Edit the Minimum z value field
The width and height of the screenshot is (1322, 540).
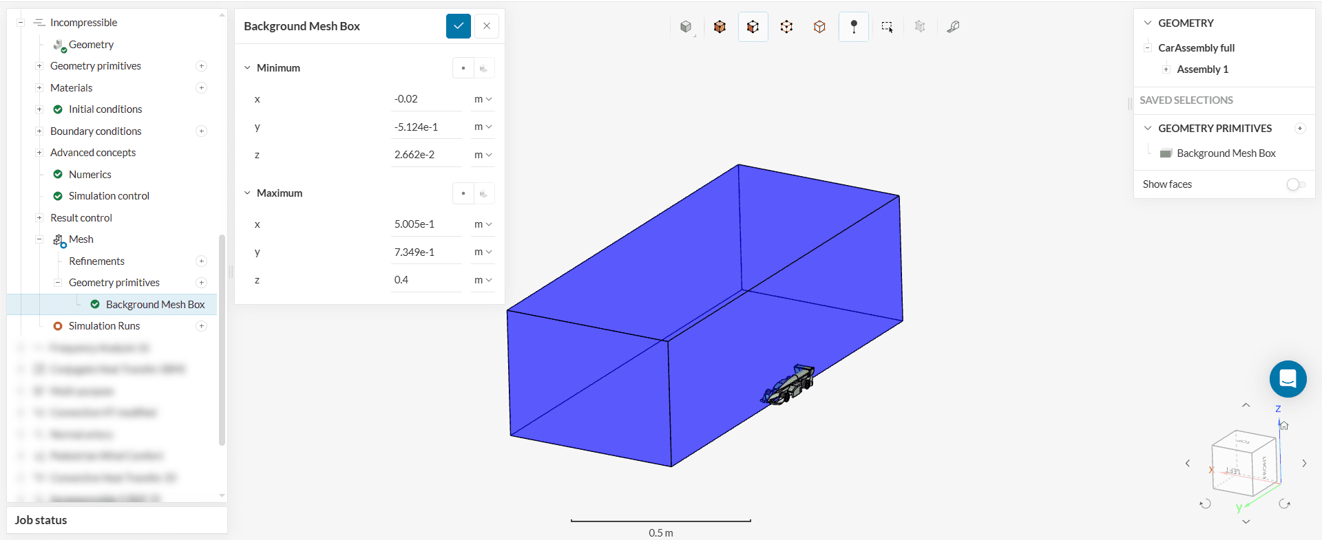pos(426,155)
